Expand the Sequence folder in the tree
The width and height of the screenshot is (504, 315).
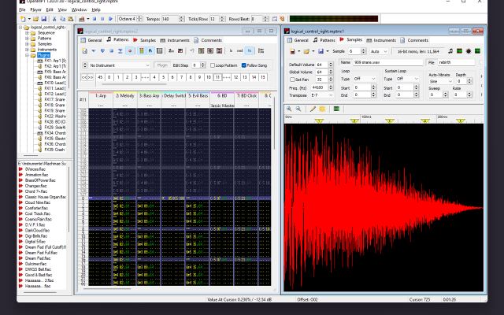(x=27, y=33)
